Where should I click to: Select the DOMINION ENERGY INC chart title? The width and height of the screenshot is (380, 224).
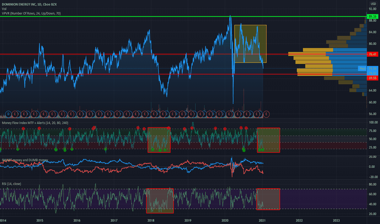29,4
